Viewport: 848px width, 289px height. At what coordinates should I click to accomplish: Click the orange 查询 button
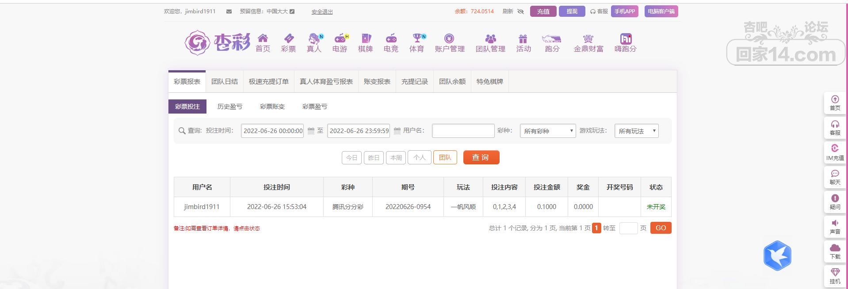pyautogui.click(x=481, y=158)
